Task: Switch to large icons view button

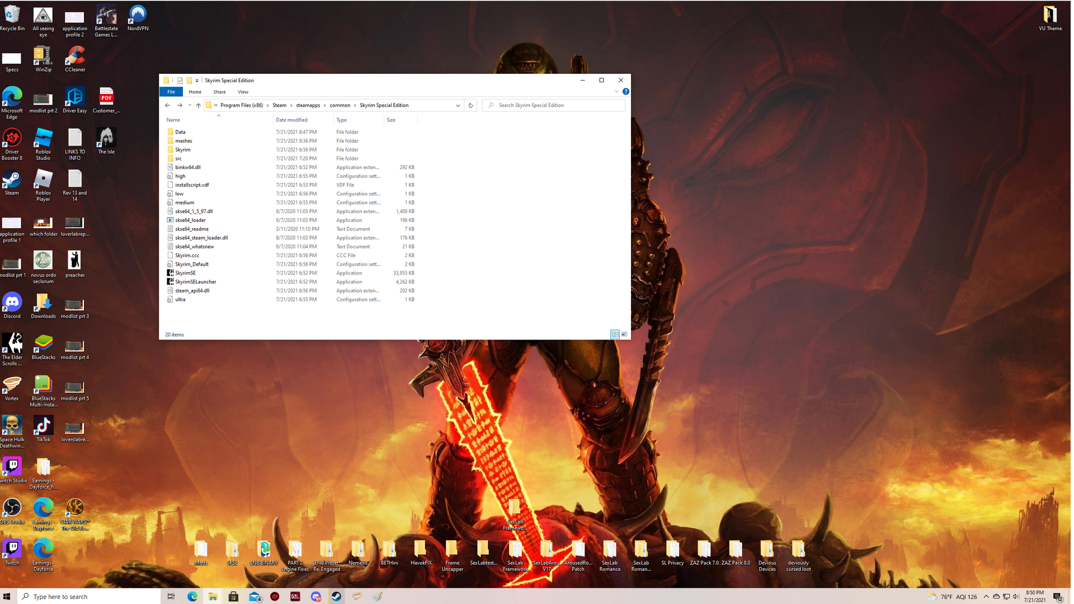Action: 624,334
